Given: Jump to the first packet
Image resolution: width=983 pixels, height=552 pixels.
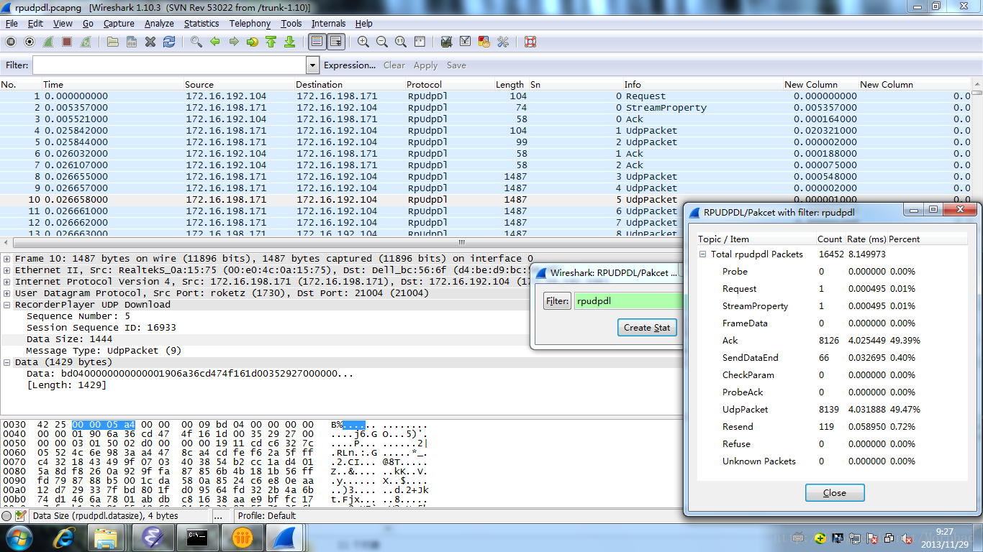Looking at the screenshot, I should (x=271, y=42).
